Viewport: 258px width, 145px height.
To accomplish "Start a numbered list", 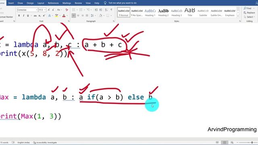I will (x=81, y=10).
